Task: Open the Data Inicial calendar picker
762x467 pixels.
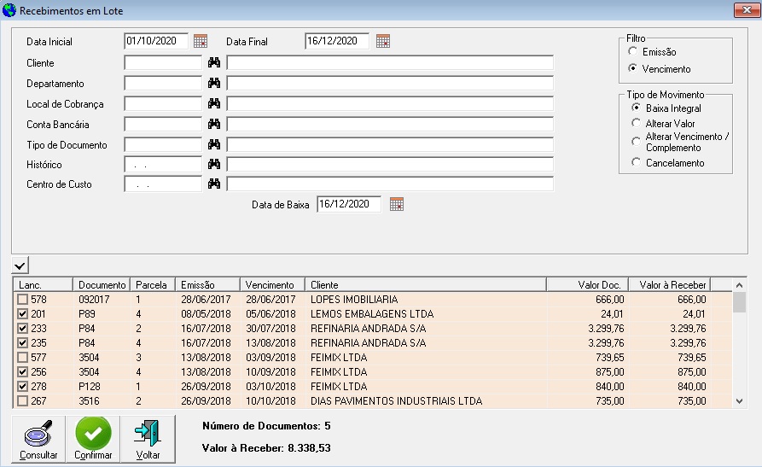Action: (x=201, y=41)
